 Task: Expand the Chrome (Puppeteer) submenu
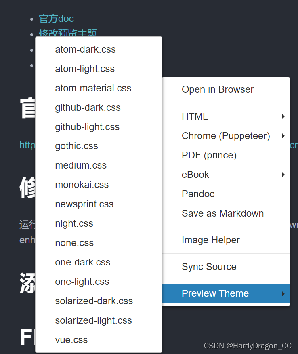[x=225, y=136]
